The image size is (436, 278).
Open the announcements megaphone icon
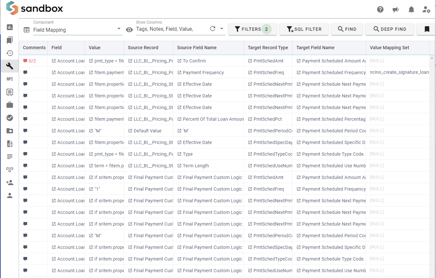pyautogui.click(x=396, y=9)
